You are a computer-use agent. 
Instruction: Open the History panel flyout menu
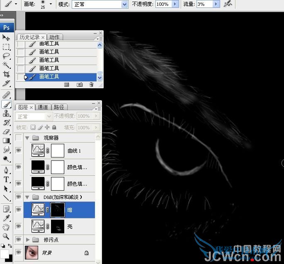pyautogui.click(x=100, y=39)
